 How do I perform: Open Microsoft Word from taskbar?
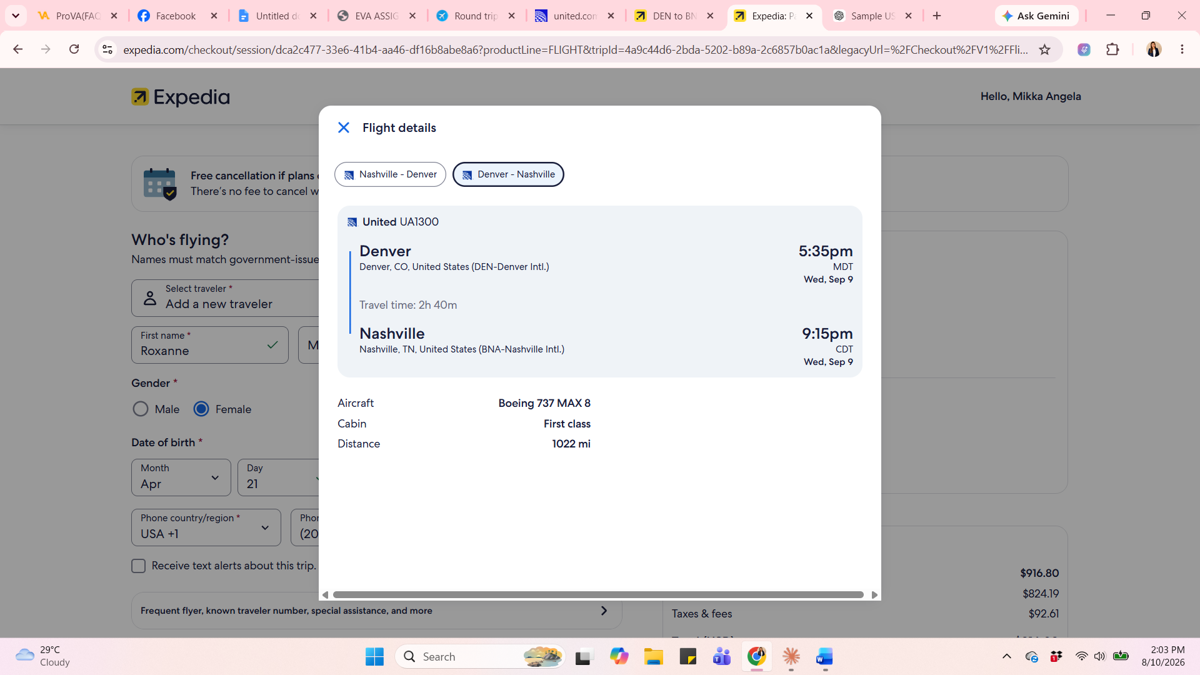(x=824, y=657)
